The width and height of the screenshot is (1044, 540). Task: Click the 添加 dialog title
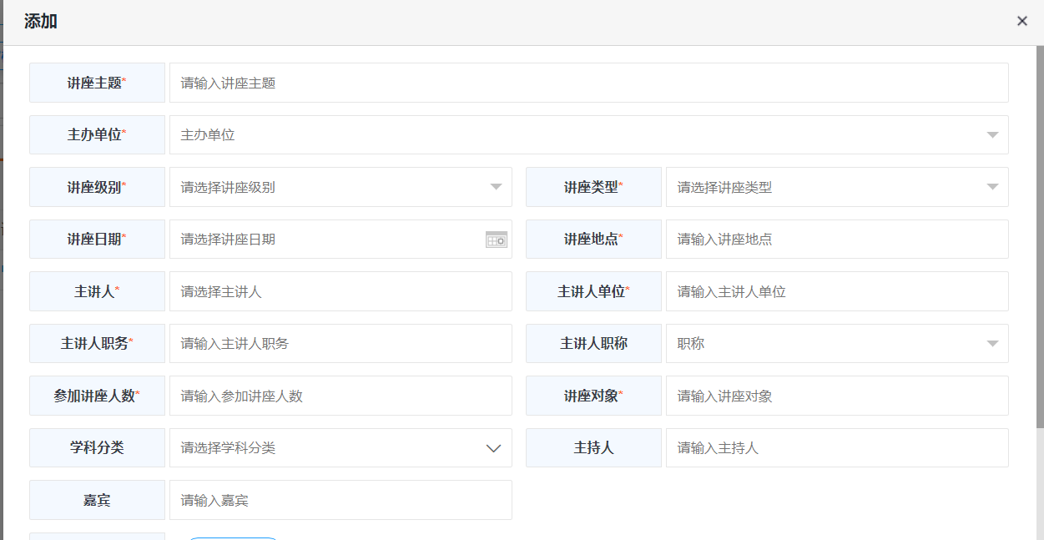click(41, 22)
